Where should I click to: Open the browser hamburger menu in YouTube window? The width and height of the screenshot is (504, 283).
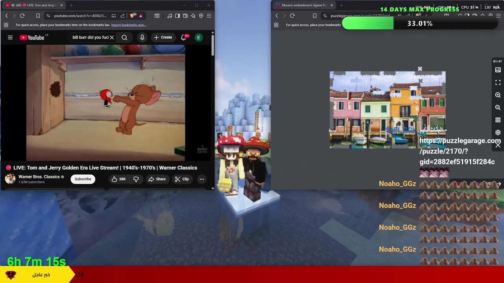click(x=209, y=16)
